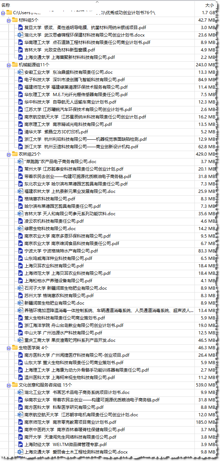
Task: Click folder icon of 材料组5个
Action: click(15, 20)
